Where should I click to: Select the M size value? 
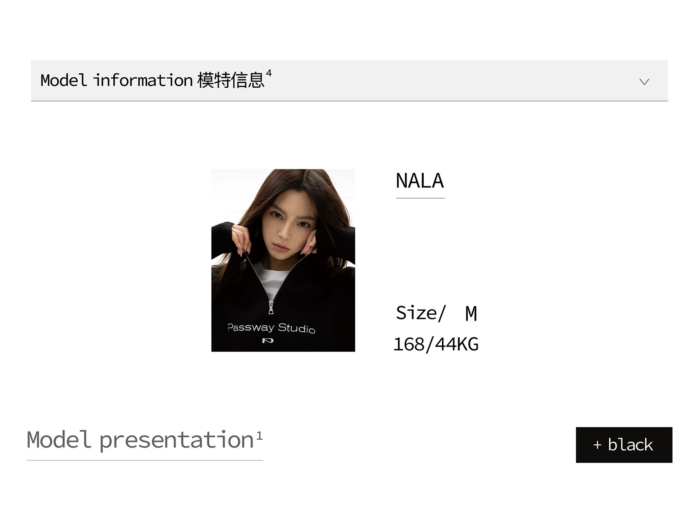coord(471,314)
